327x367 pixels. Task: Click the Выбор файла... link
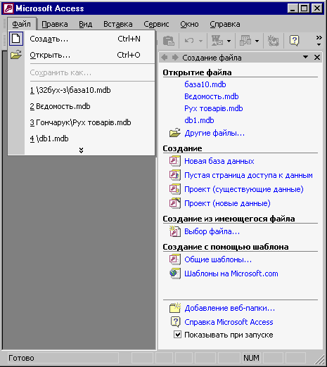coord(212,231)
